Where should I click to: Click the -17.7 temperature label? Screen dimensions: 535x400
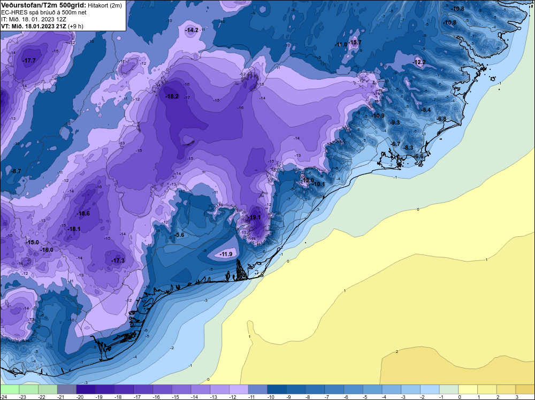coord(29,60)
